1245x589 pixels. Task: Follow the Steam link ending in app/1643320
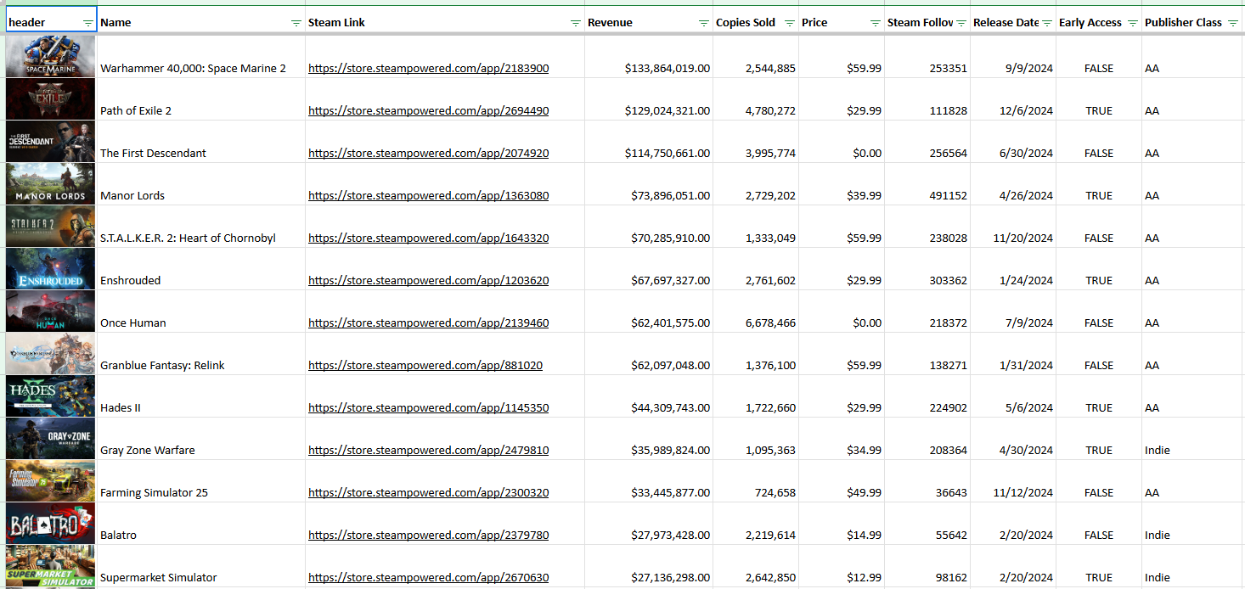428,238
